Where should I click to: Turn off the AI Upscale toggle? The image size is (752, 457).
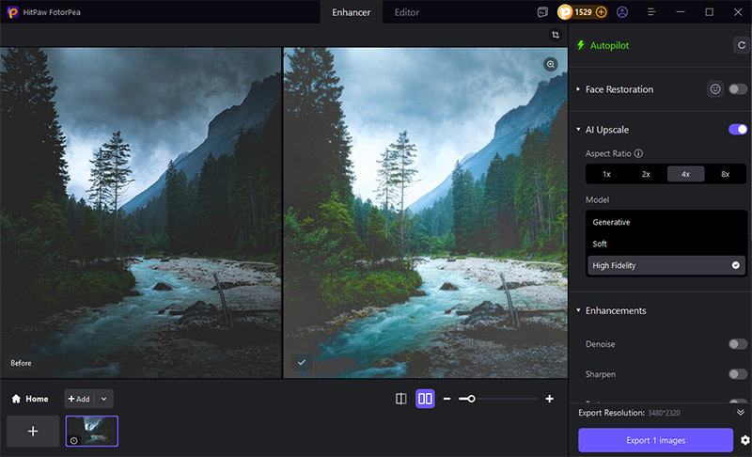coord(738,130)
